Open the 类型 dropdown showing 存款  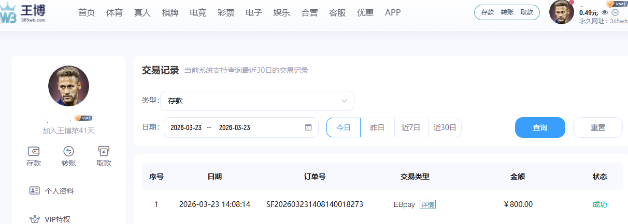tap(257, 101)
